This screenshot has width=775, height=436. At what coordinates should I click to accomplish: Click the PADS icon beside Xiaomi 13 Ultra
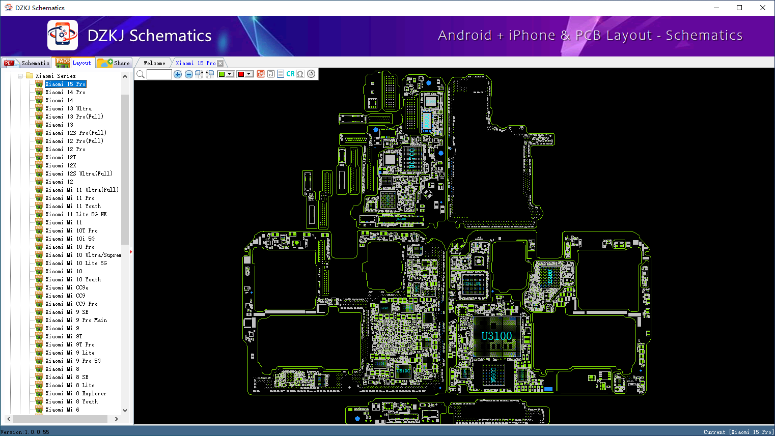(39, 108)
